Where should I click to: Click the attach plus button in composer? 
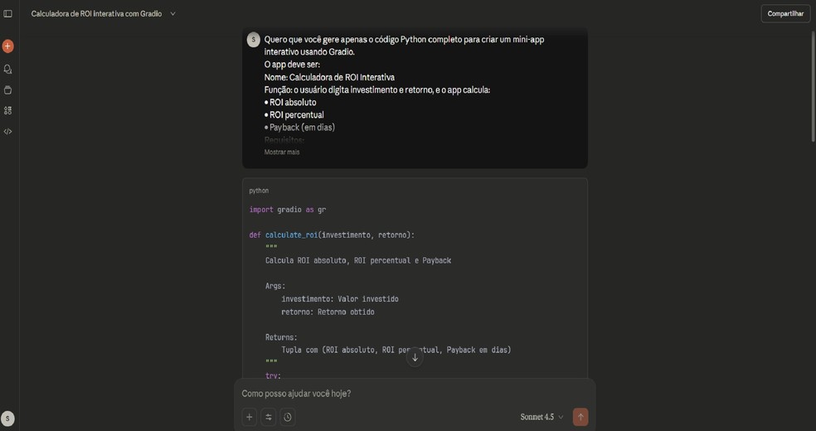(x=249, y=417)
